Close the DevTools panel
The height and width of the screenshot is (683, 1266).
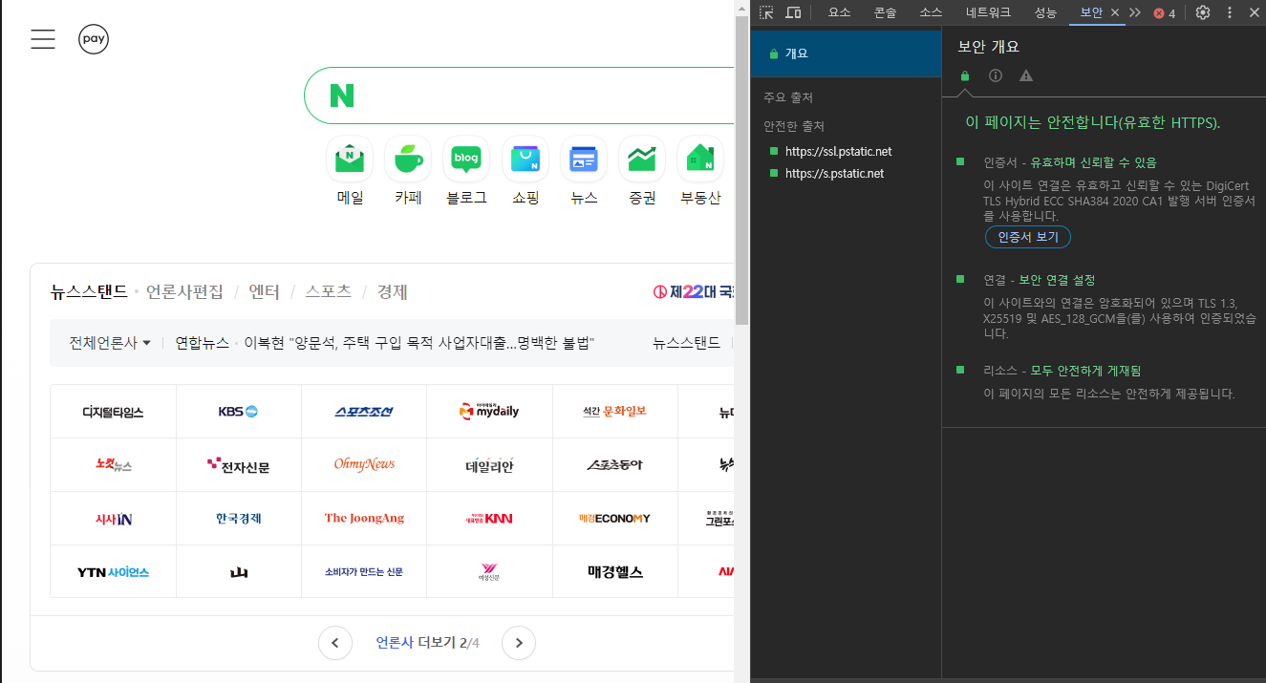click(x=1254, y=12)
